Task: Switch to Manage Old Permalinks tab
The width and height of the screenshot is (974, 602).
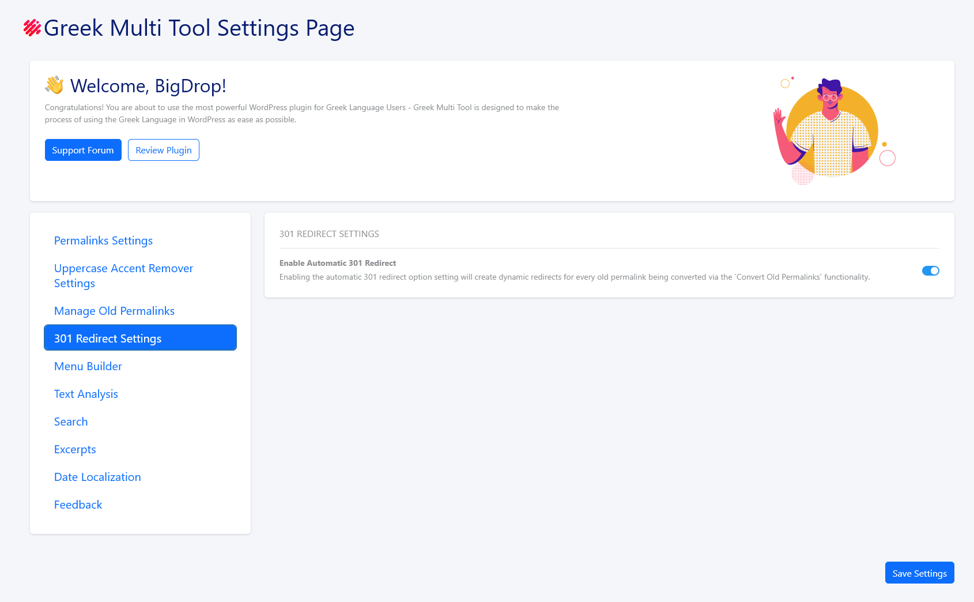Action: (x=114, y=311)
